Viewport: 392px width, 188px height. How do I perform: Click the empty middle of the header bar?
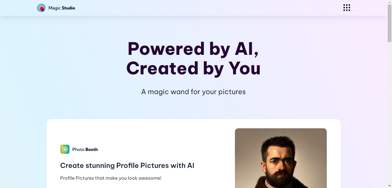click(201, 8)
